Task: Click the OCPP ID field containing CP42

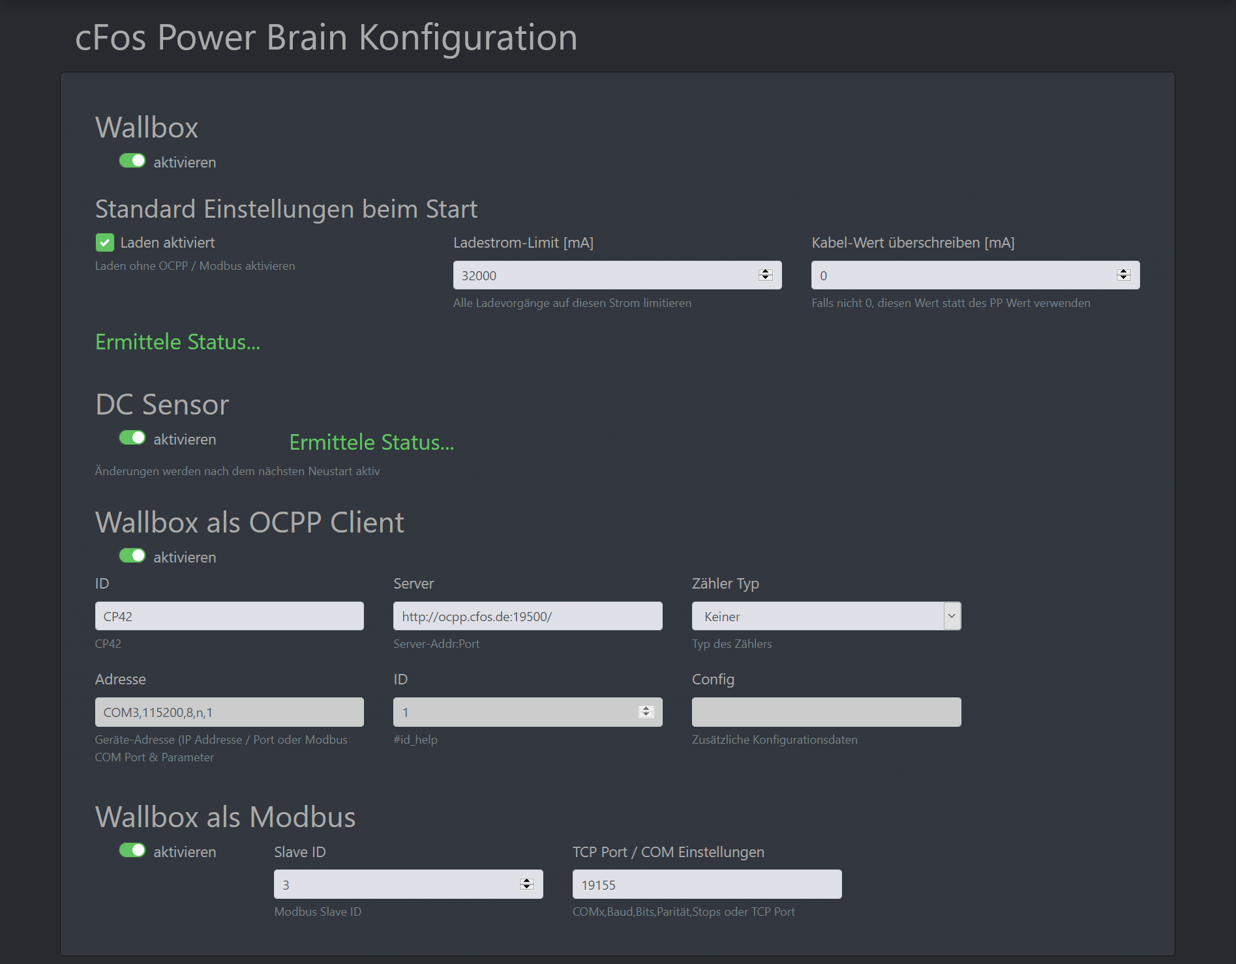Action: click(230, 616)
